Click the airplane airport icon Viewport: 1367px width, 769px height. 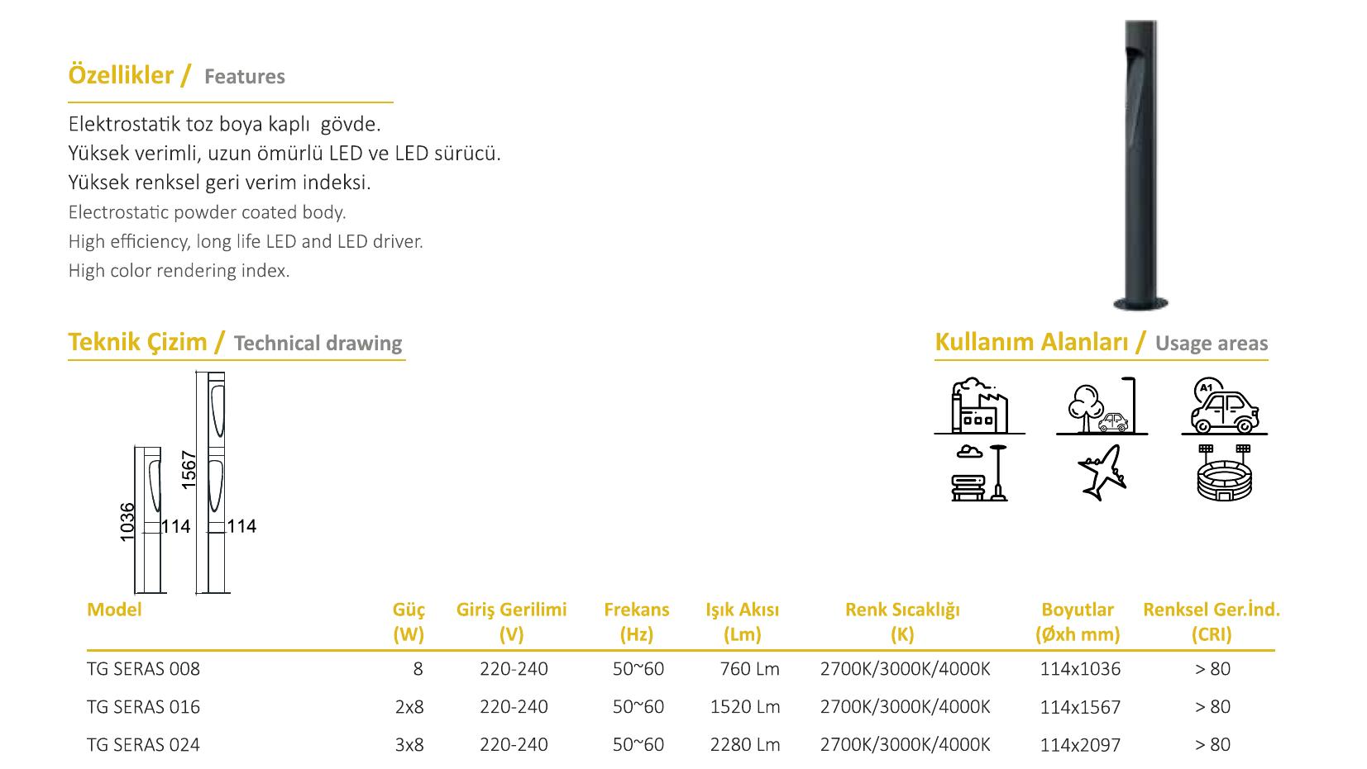[x=1102, y=472]
